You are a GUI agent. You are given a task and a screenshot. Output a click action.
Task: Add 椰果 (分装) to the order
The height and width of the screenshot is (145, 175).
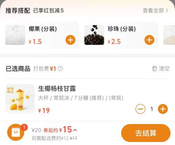[x=70, y=40]
